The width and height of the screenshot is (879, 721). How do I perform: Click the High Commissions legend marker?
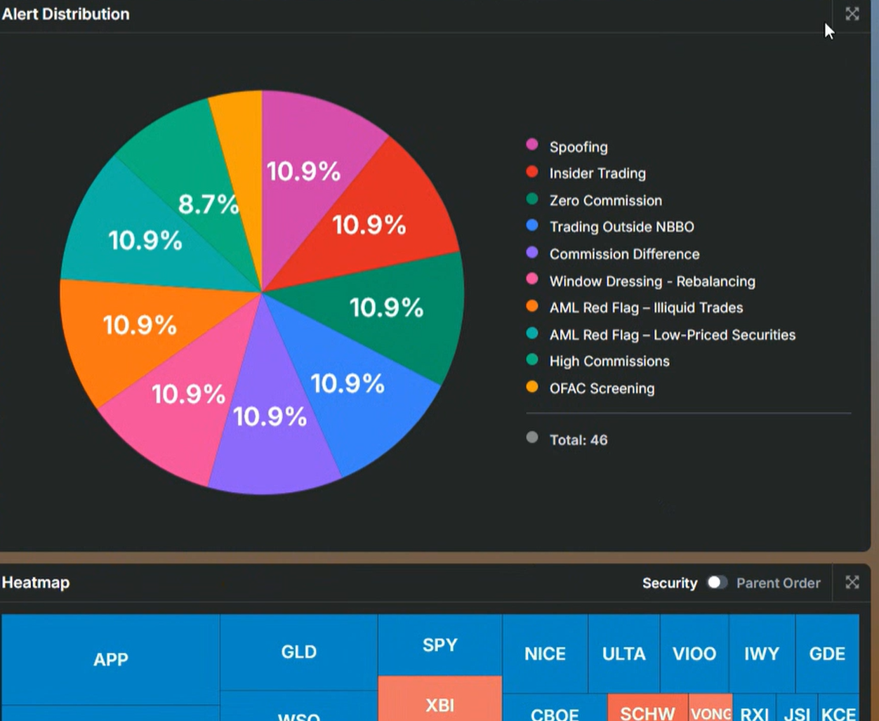point(533,359)
